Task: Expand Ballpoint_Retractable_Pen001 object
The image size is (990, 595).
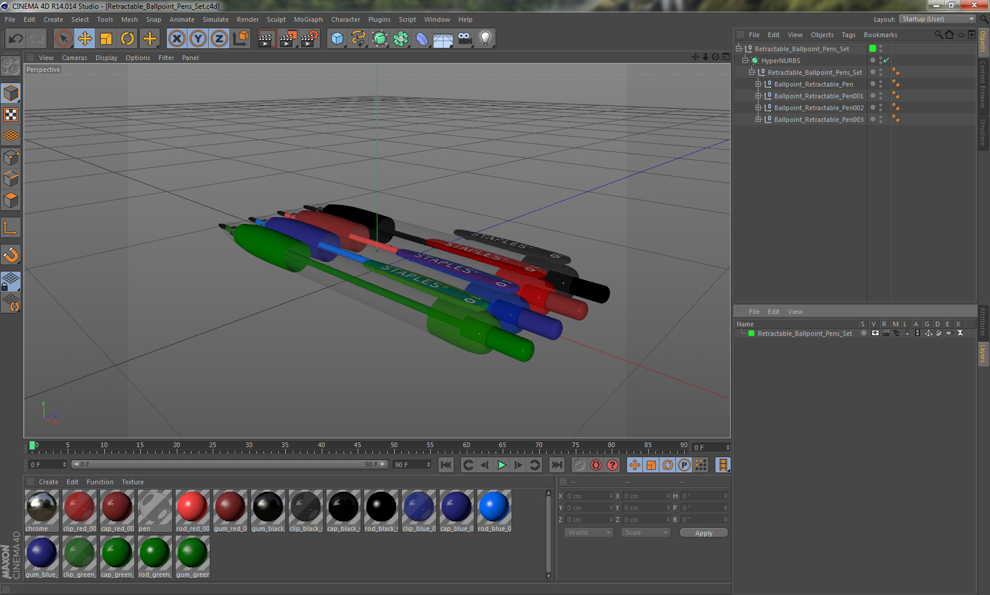Action: 758,96
